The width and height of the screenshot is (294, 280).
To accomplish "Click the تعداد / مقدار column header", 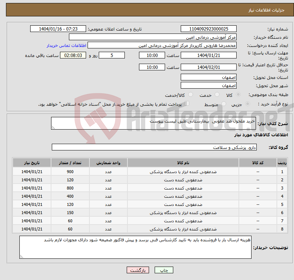I will coord(70,163).
